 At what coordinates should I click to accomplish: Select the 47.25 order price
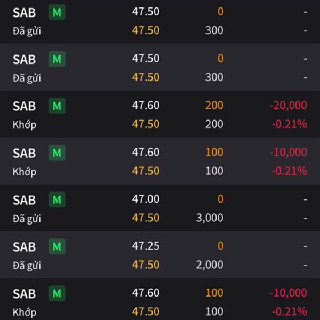point(146,246)
